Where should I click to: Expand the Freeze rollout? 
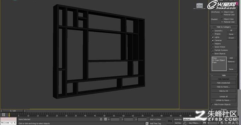224,110
